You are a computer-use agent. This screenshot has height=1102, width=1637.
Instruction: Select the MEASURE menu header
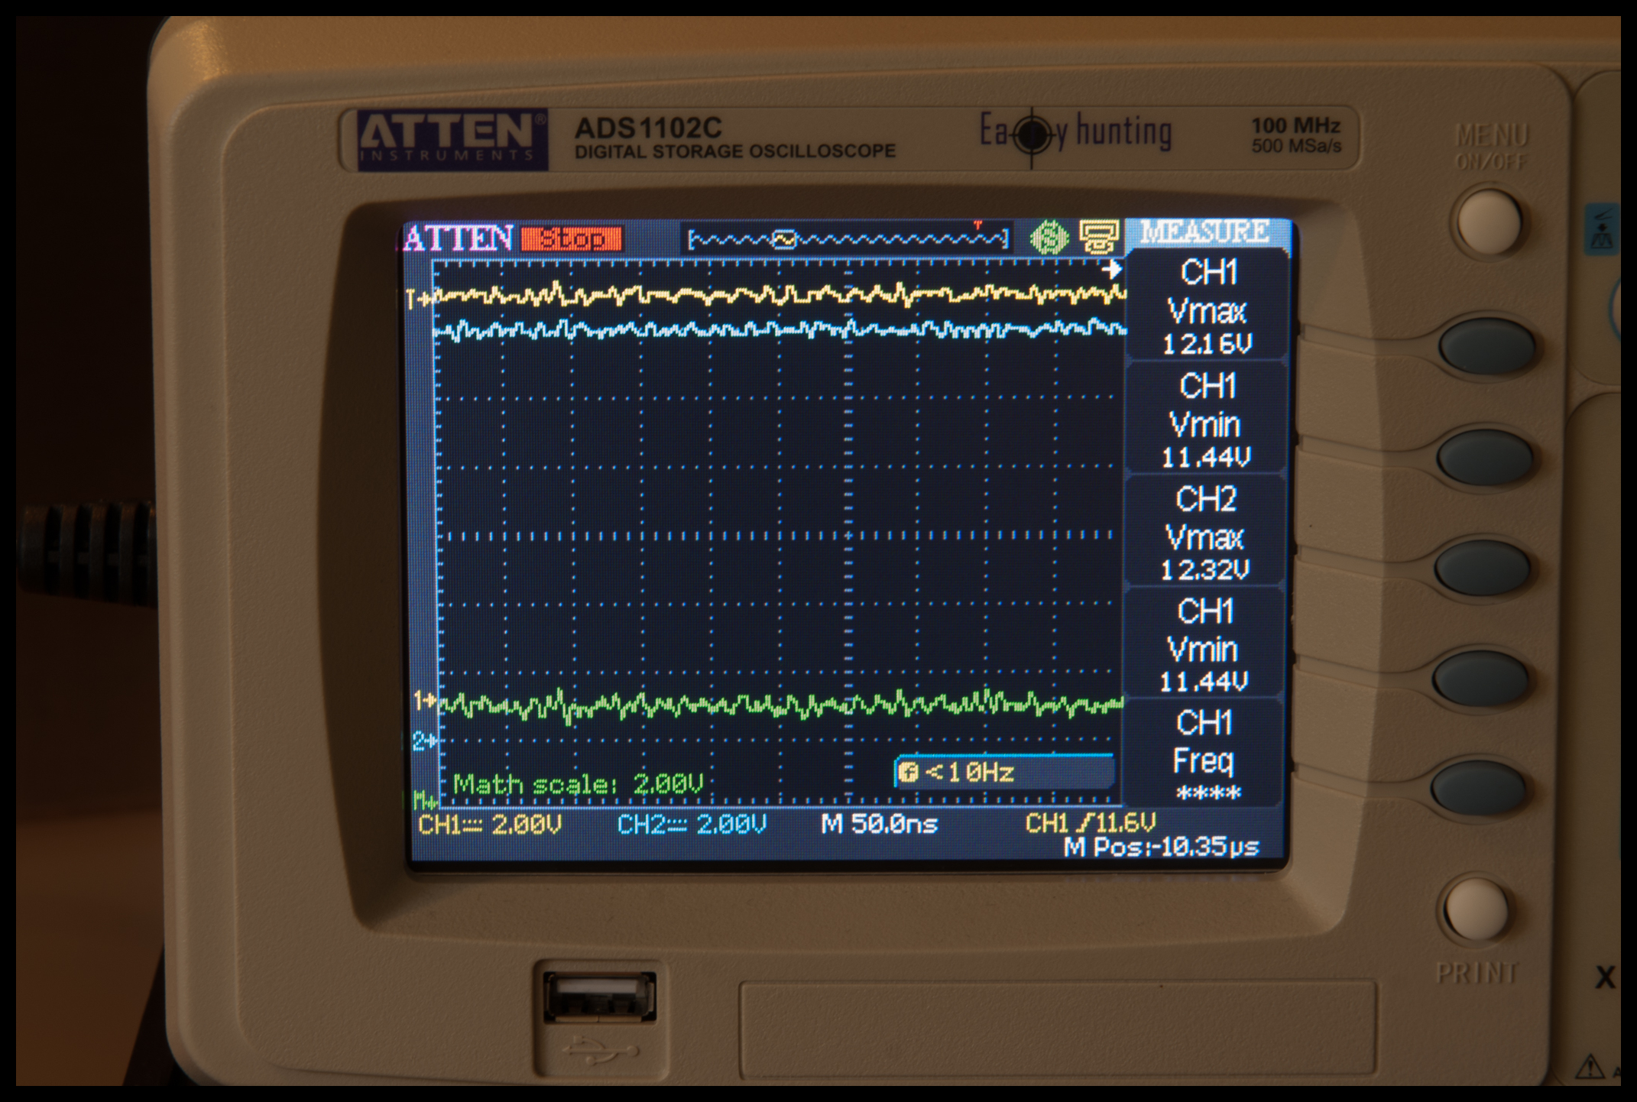(x=1205, y=232)
